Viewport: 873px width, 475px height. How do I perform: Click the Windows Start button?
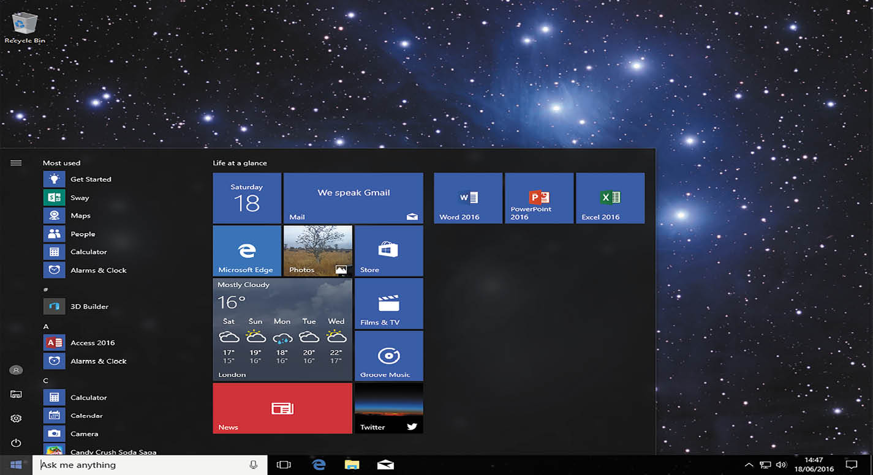16,465
